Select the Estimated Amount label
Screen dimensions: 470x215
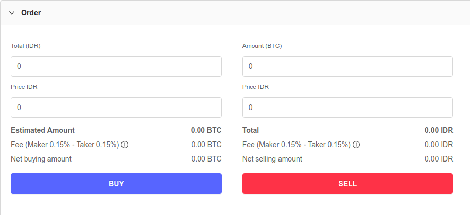coord(43,130)
